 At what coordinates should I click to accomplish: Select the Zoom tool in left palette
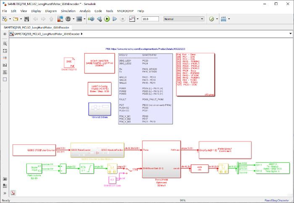click(5, 43)
